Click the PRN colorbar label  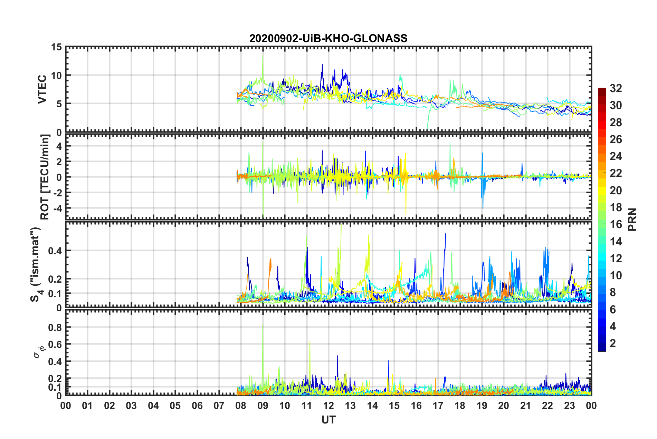(x=632, y=219)
